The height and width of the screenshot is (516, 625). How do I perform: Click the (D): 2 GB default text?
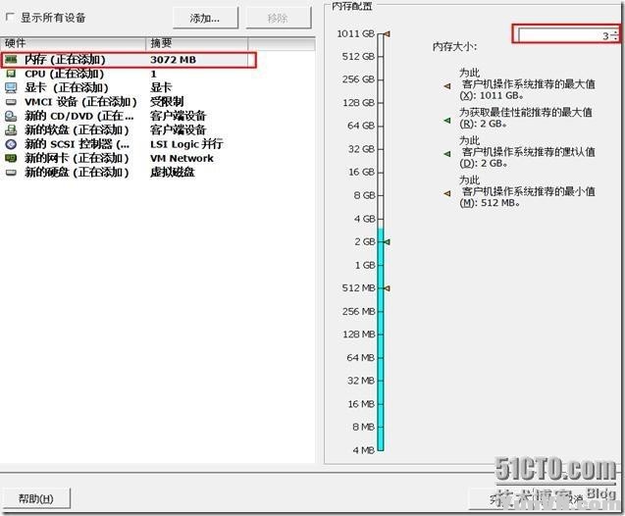484,164
